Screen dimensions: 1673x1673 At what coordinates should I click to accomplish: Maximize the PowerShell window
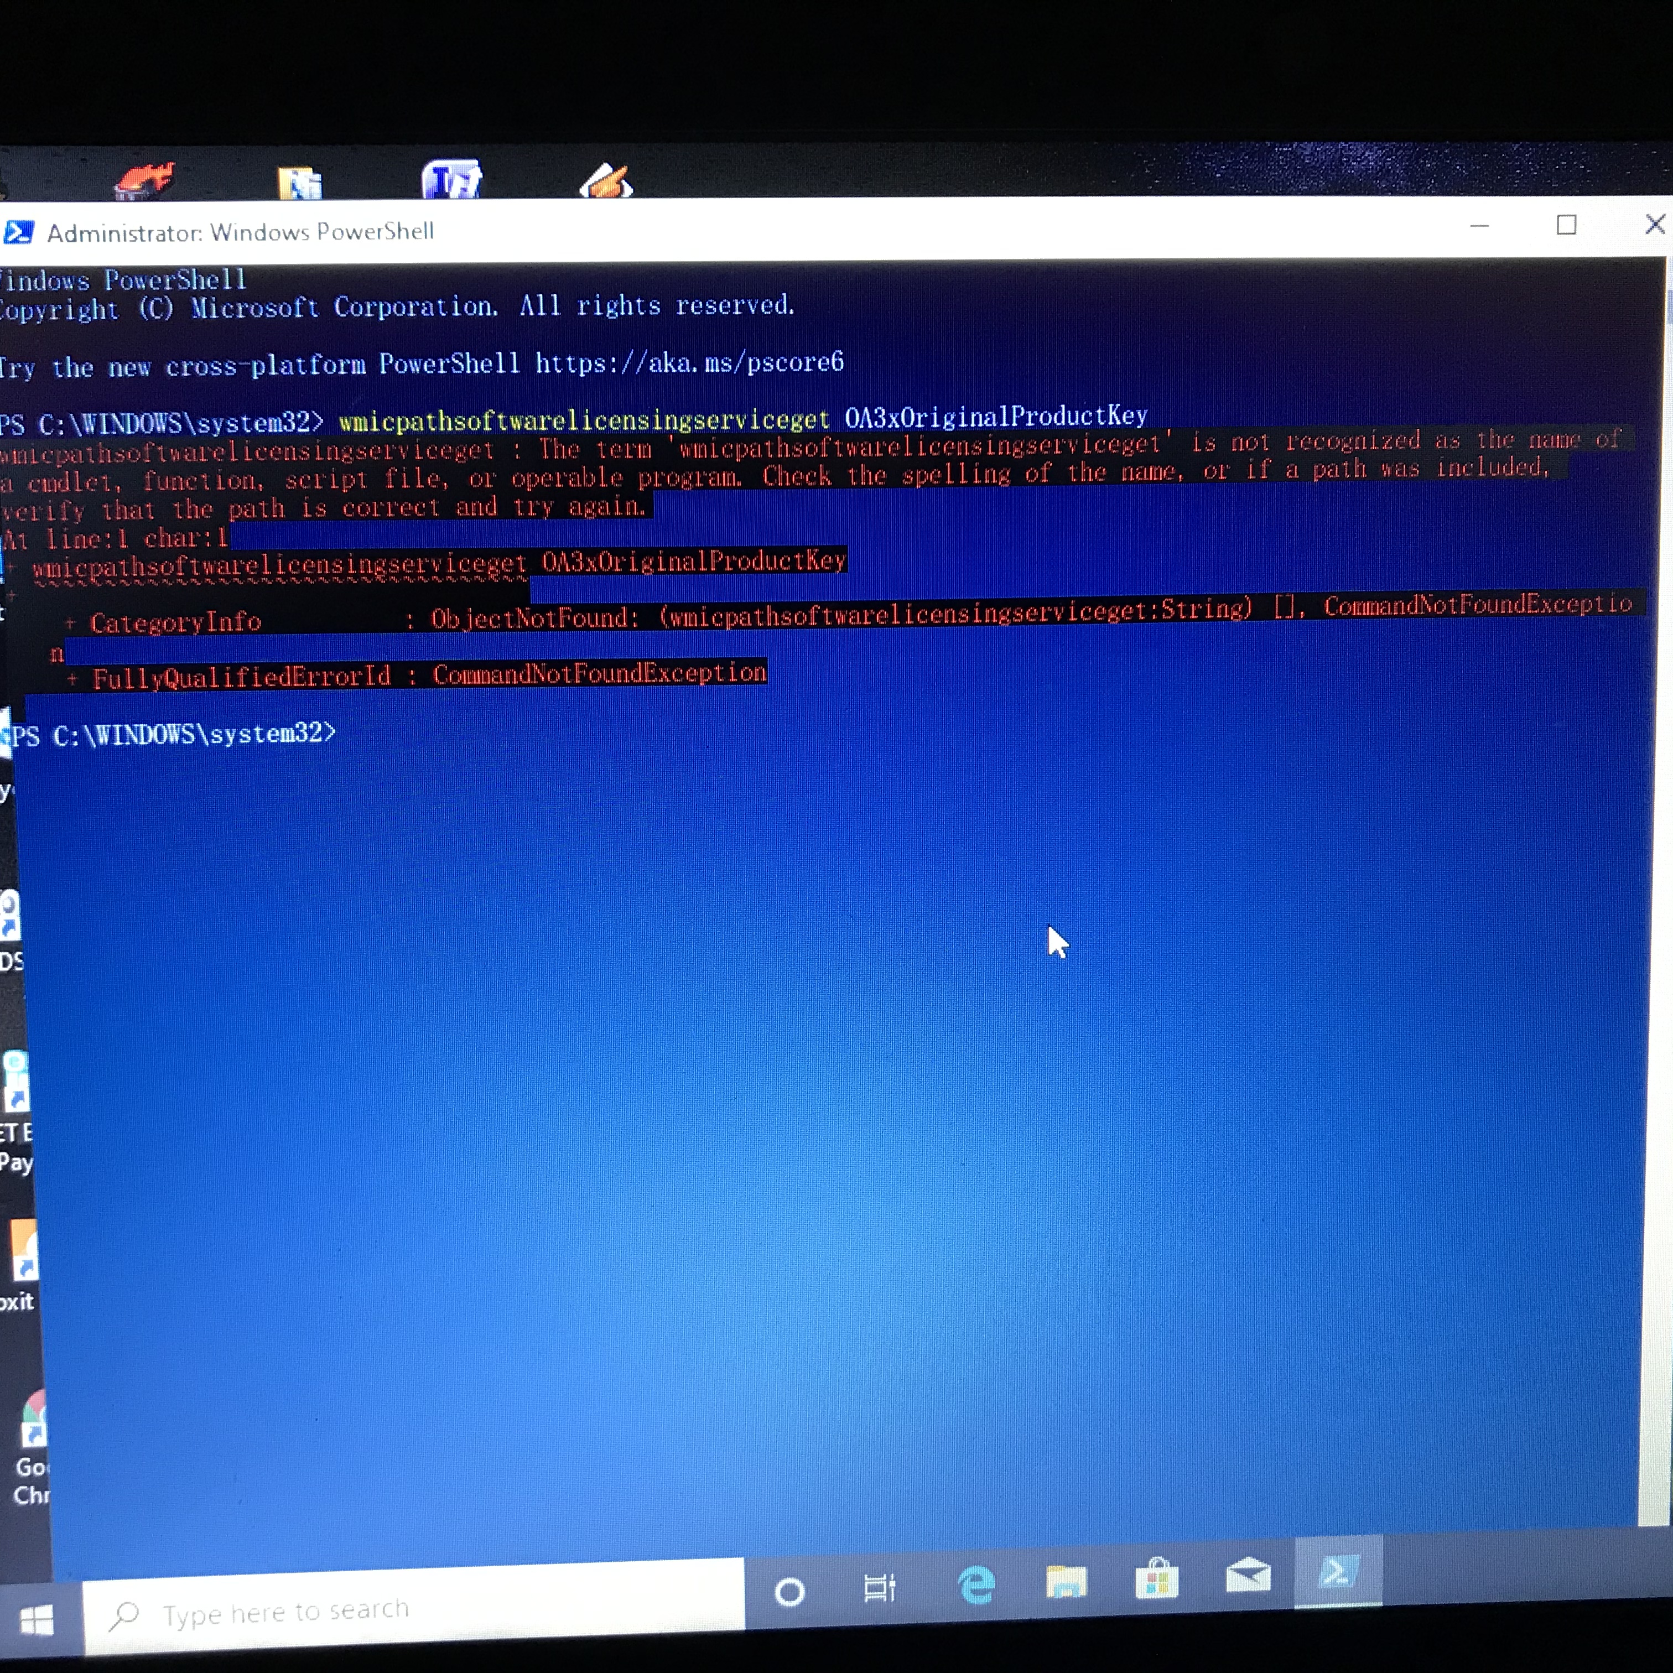click(1566, 225)
